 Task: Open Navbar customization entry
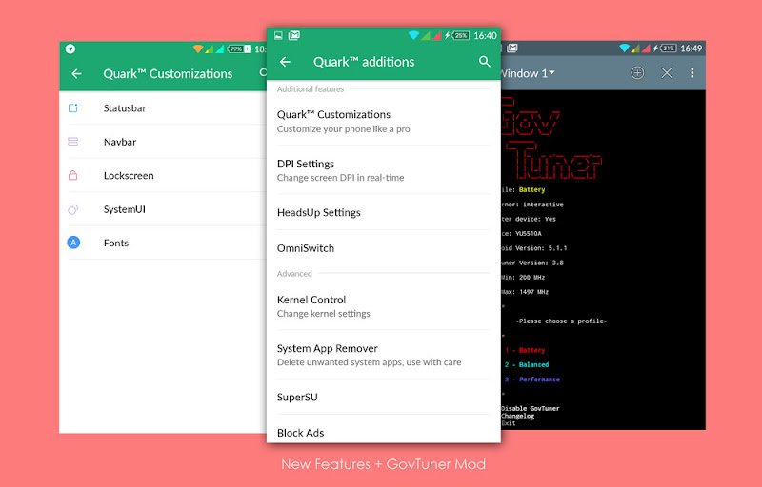click(163, 142)
